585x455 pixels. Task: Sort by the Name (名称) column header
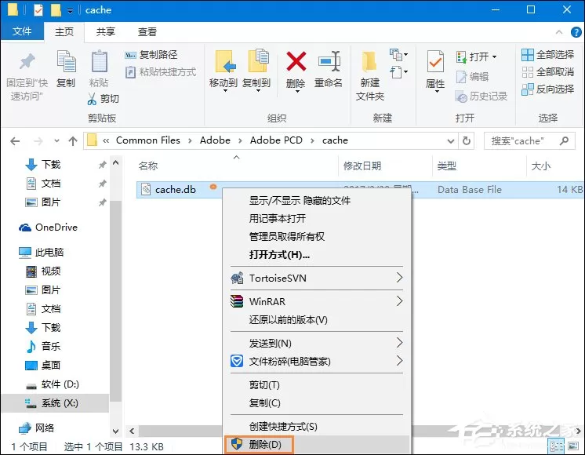point(148,166)
